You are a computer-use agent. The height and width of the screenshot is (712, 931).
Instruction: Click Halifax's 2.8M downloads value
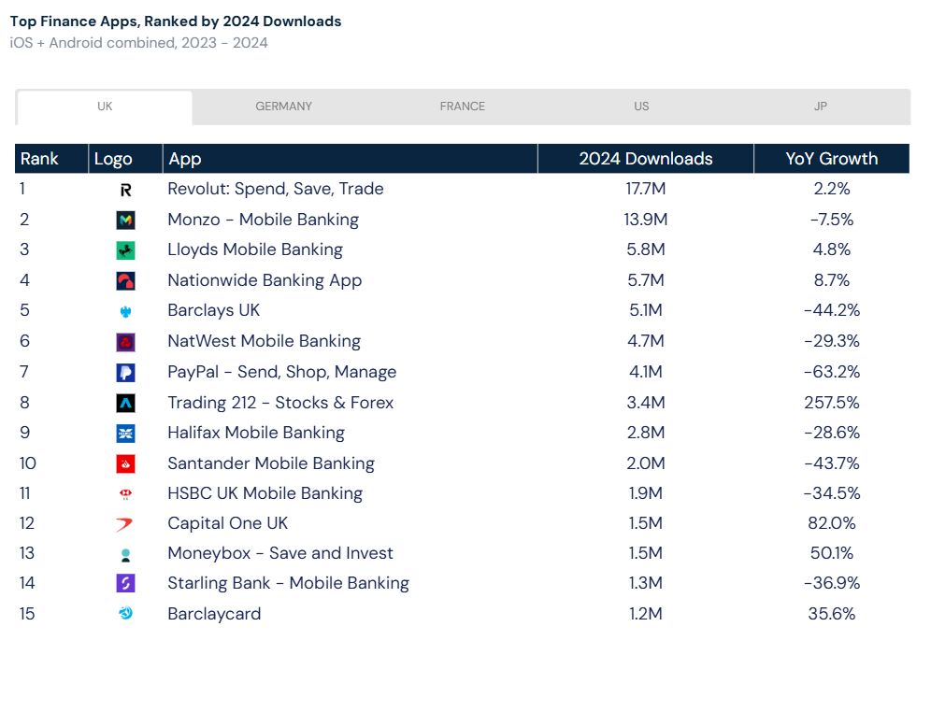(x=645, y=433)
